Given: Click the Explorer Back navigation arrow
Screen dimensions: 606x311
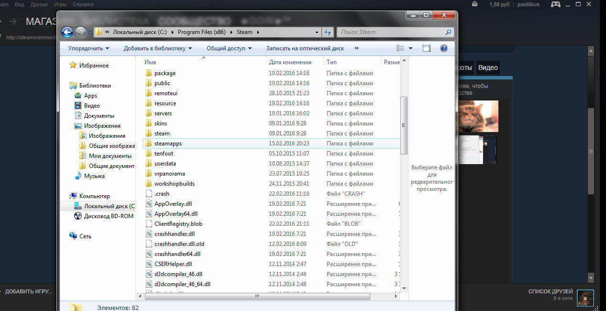Looking at the screenshot, I should (x=67, y=32).
